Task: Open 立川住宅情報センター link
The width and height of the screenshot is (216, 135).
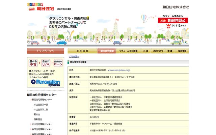Action: (x=42, y=124)
